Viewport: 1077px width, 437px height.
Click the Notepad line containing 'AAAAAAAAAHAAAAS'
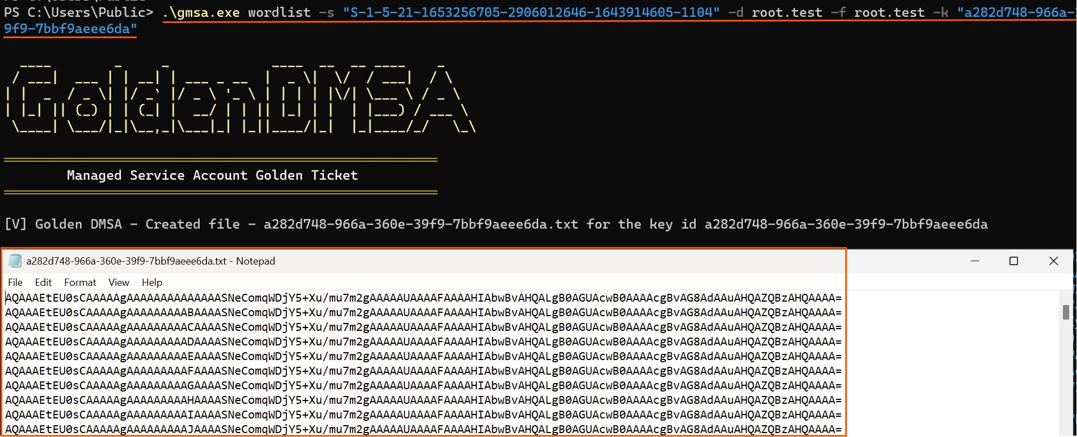click(x=423, y=400)
